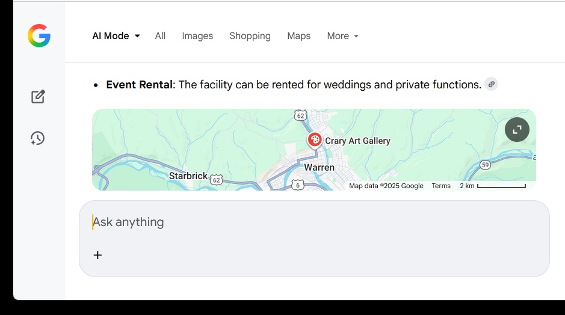Screen dimensions: 565x315
Task: Focus the Ask anything input field
Action: (x=313, y=222)
